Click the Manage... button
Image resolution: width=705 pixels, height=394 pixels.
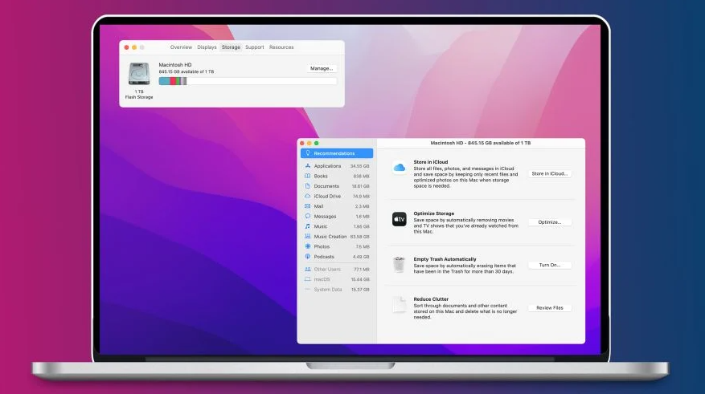point(322,68)
